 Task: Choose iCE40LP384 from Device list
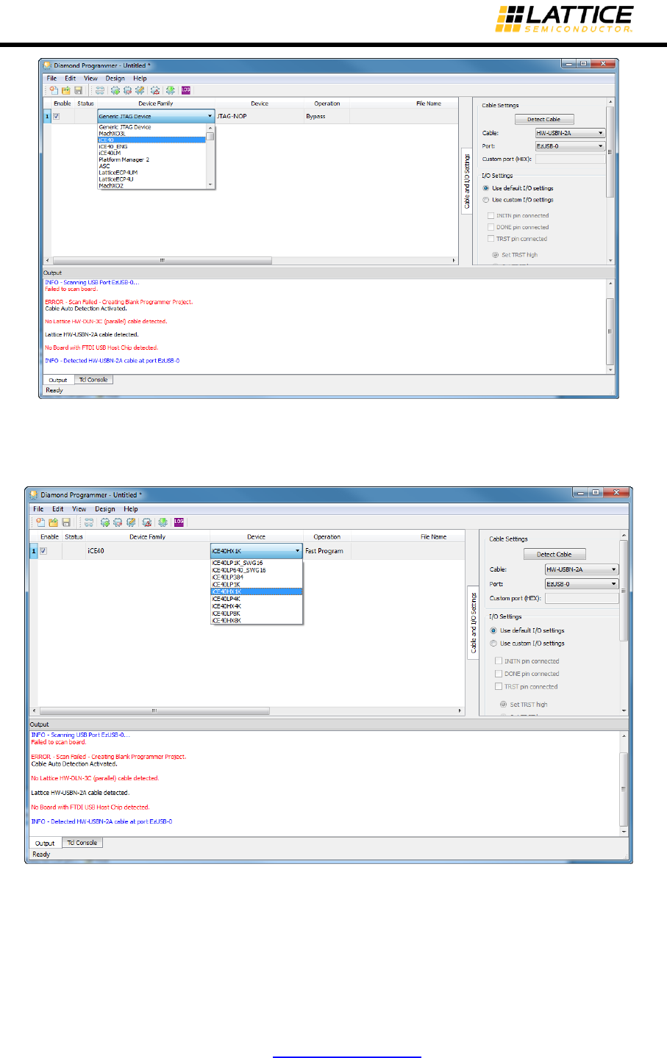tap(256, 577)
